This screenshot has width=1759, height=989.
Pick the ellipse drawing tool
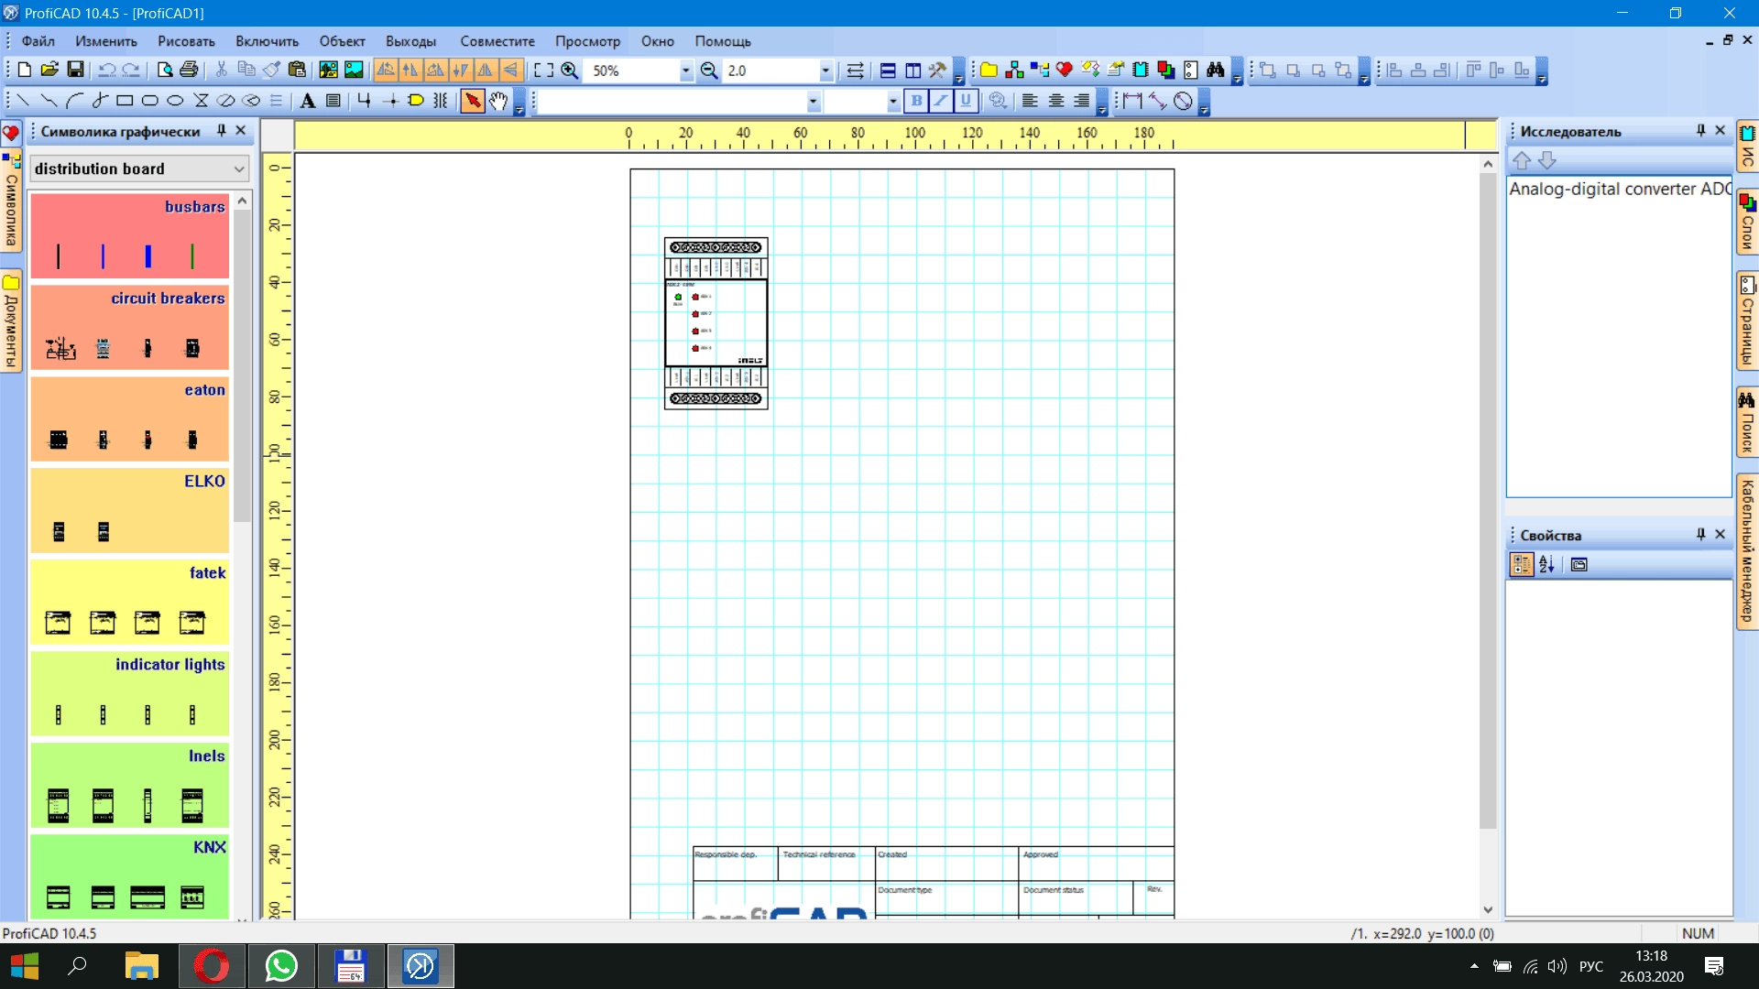point(176,101)
